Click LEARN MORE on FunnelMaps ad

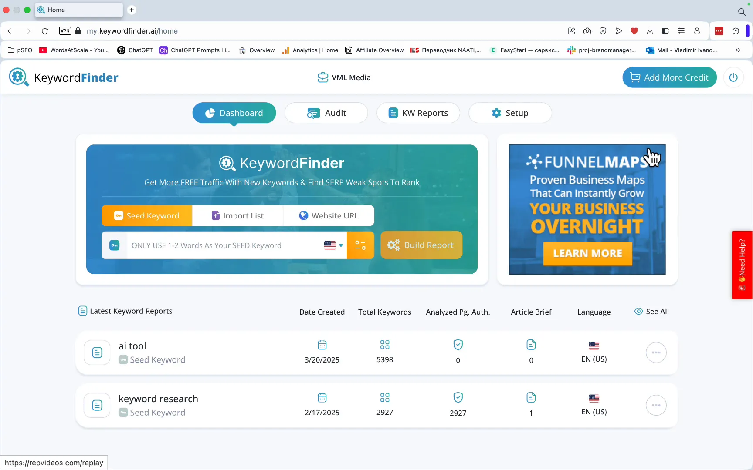(587, 253)
